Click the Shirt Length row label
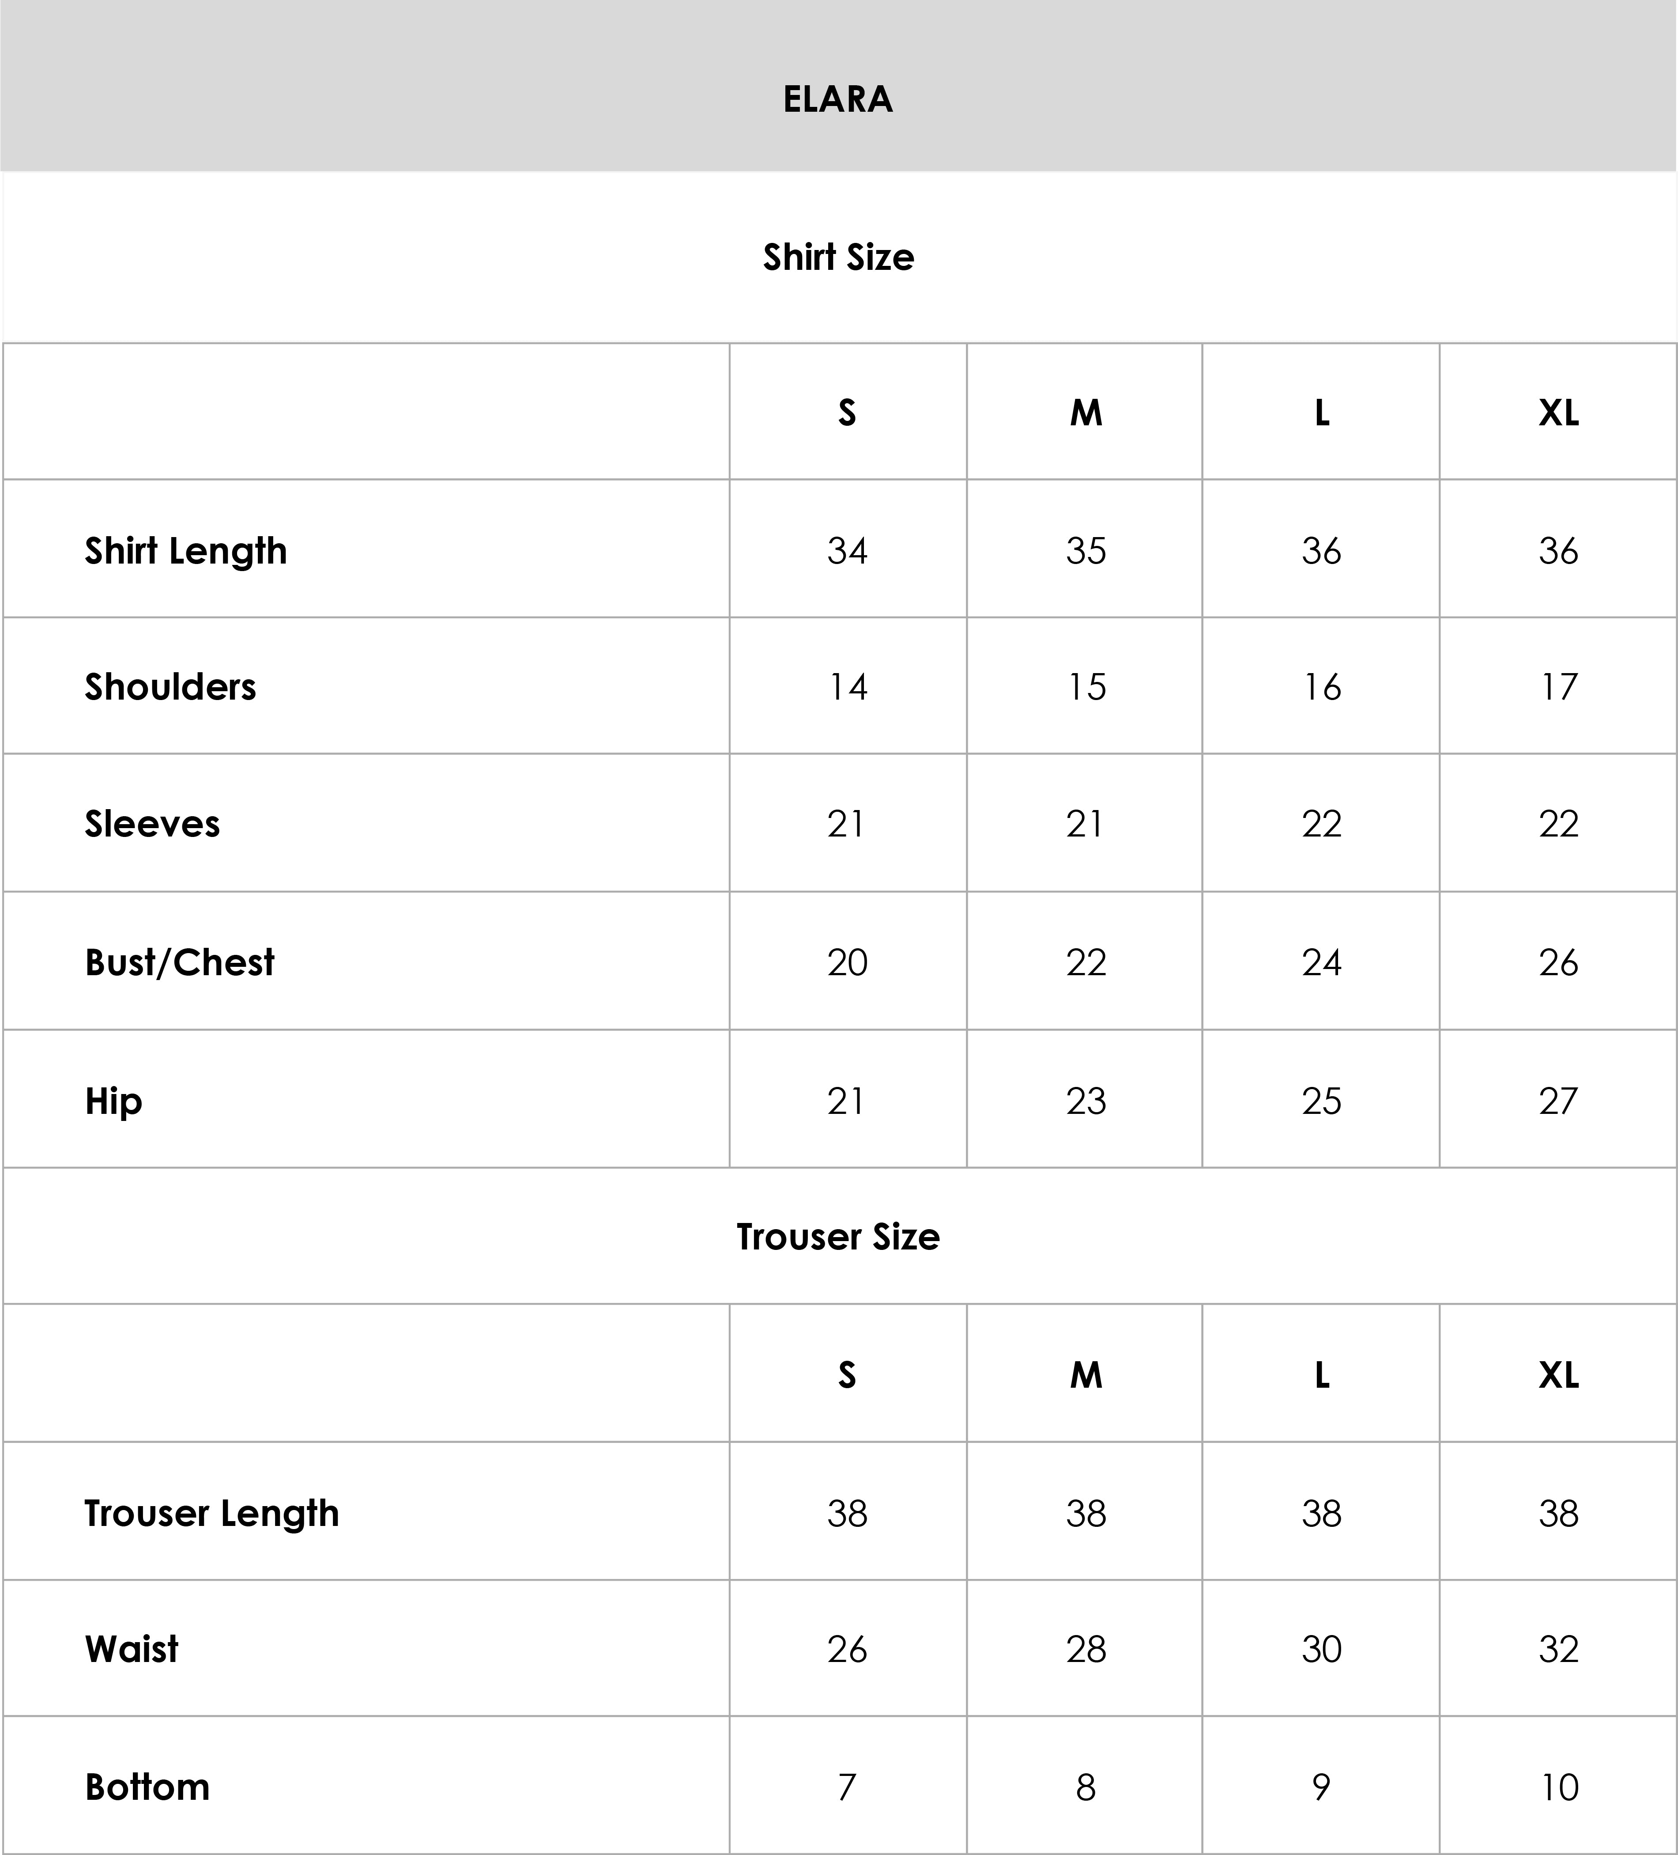This screenshot has height=1855, width=1678. 186,551
